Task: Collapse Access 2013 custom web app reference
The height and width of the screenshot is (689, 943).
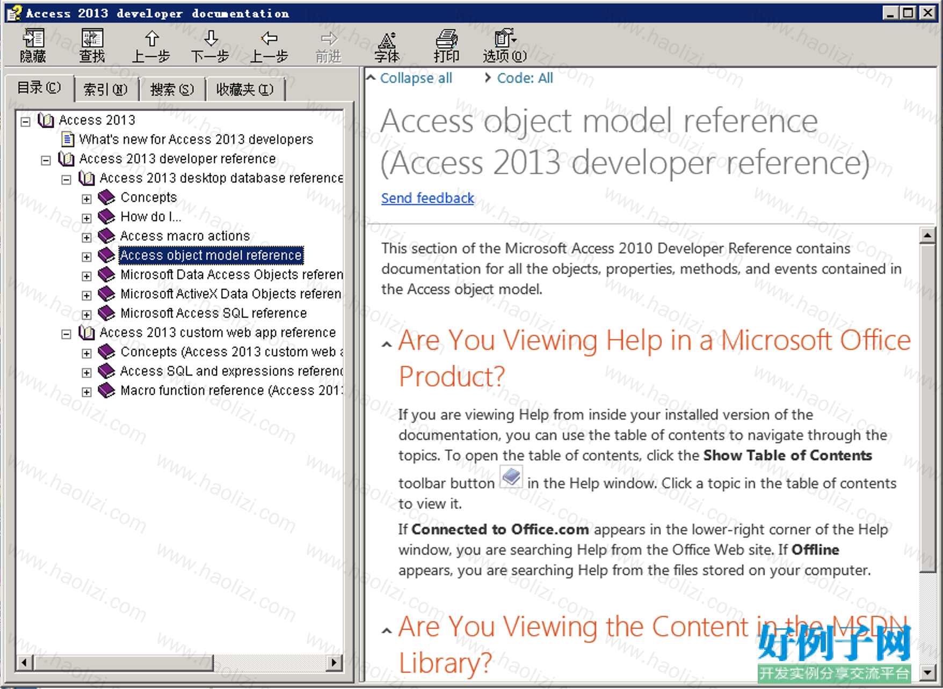Action: 66,334
